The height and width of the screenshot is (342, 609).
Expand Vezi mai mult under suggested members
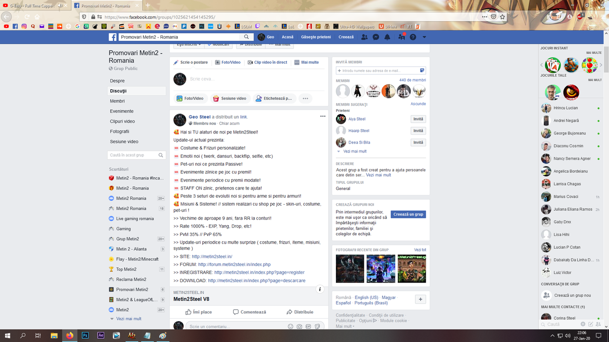coord(351,152)
